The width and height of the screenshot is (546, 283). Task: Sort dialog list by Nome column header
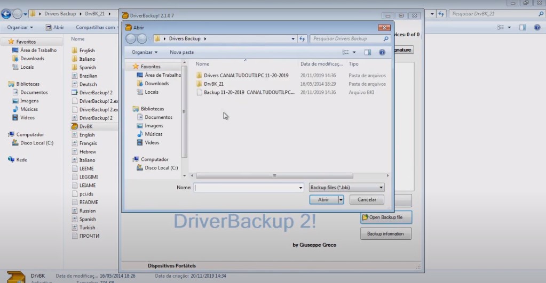[x=202, y=64]
